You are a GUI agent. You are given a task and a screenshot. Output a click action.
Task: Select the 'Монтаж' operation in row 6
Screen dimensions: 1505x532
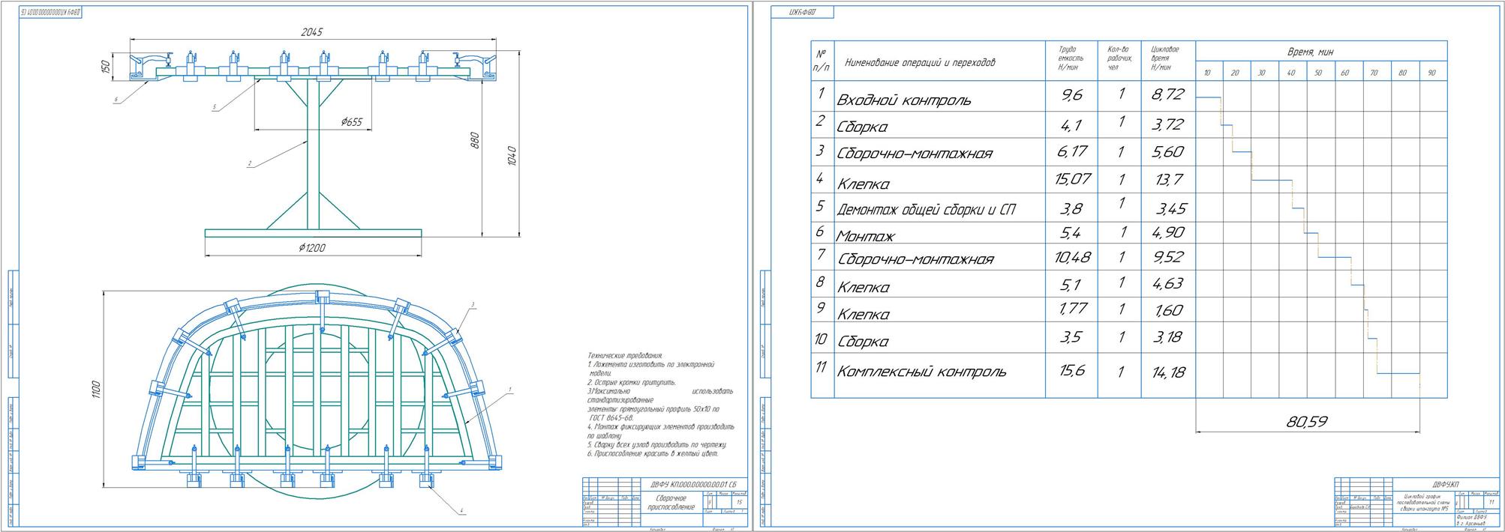point(865,236)
